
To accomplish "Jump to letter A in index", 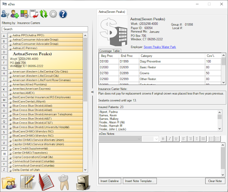I will pyautogui.click(x=4, y=36).
